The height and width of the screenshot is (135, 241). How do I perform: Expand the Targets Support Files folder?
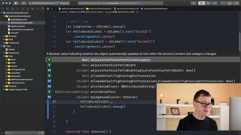(4, 90)
